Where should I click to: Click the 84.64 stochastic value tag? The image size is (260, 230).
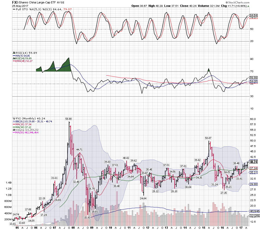click(x=253, y=15)
